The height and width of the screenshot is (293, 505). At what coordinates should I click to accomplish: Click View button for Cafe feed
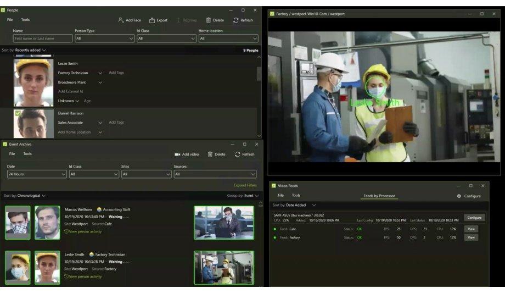[471, 229]
